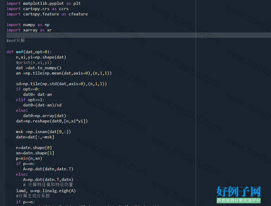The image size is (271, 206).
Task: Click the line 'dat0= dat-an'
Action: [38, 94]
